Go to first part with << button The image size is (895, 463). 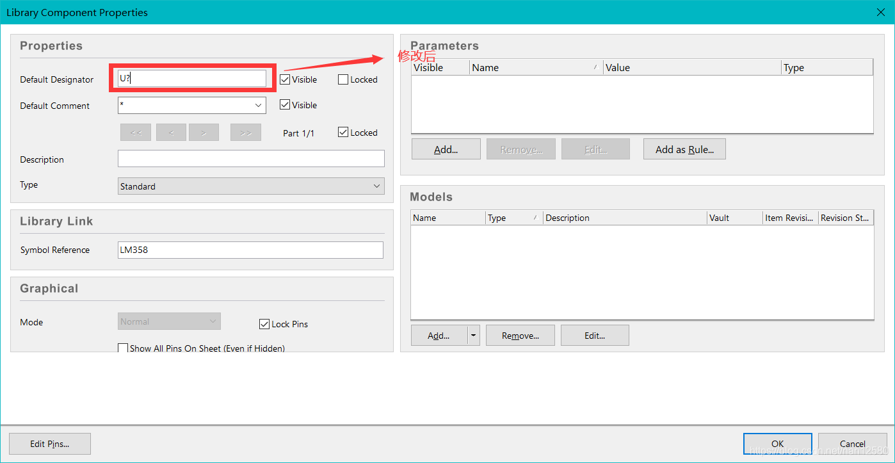coord(136,133)
